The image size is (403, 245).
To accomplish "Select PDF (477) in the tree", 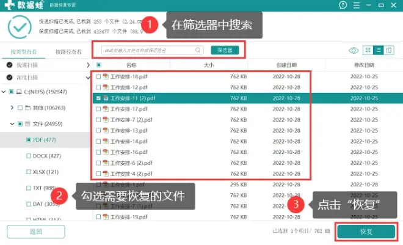I will (45, 140).
